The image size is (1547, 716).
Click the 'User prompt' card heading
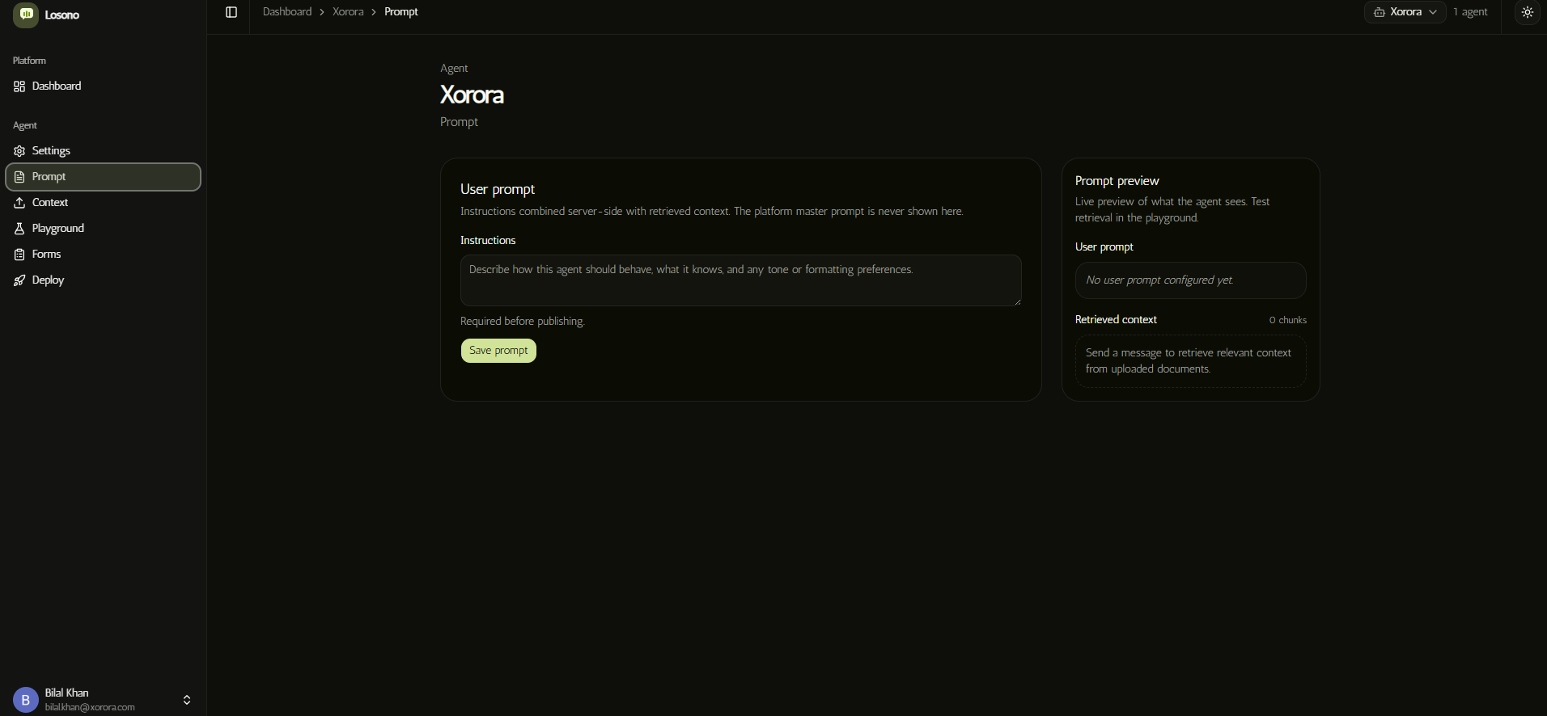(x=498, y=189)
